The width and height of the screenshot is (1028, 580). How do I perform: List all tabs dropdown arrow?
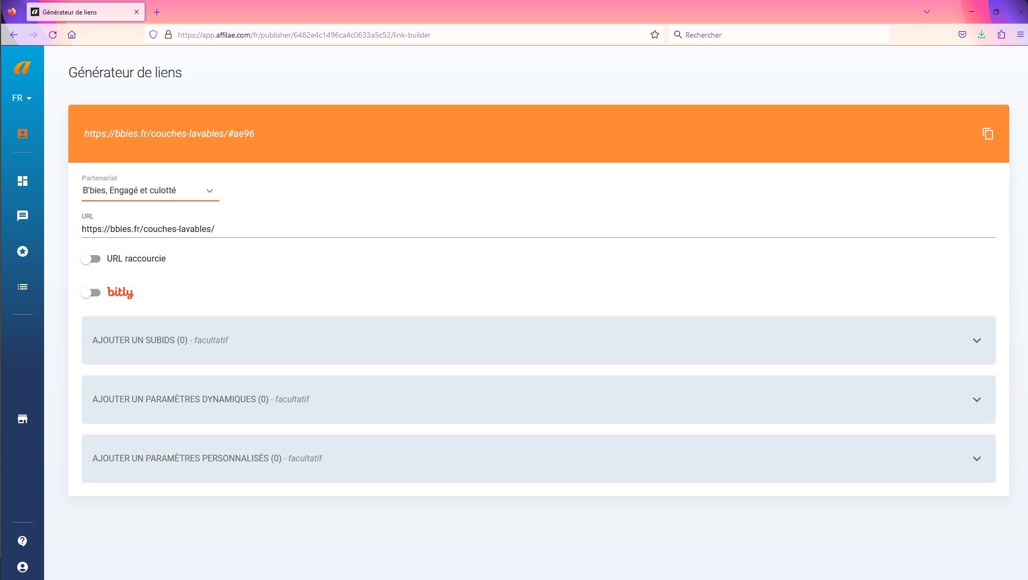pyautogui.click(x=927, y=12)
